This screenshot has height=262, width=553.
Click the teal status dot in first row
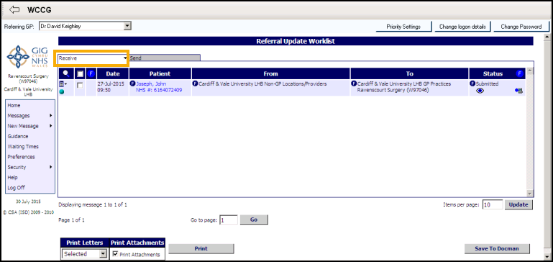pos(62,91)
